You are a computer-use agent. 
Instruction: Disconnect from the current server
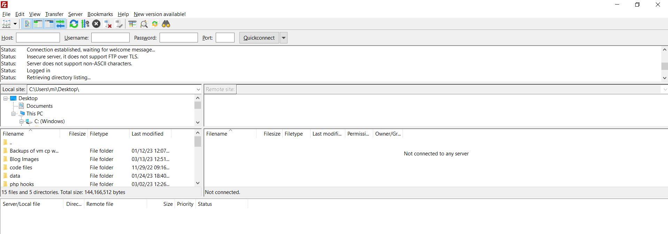pos(108,24)
